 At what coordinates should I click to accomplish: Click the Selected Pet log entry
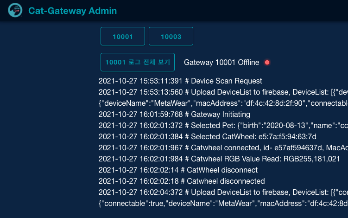pos(222,125)
